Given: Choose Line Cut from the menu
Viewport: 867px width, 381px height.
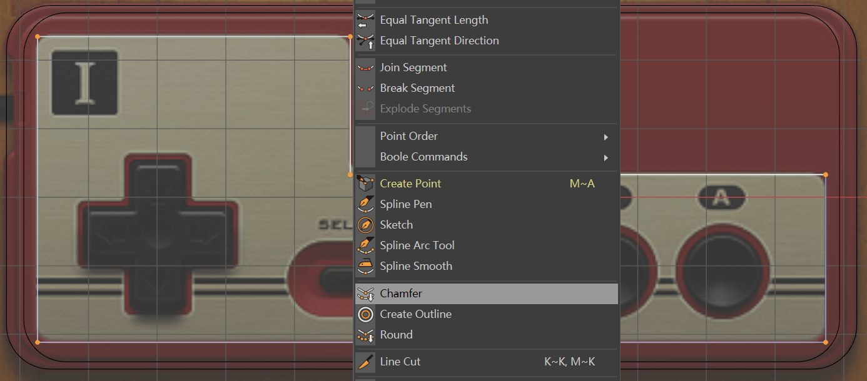Looking at the screenshot, I should pos(487,362).
